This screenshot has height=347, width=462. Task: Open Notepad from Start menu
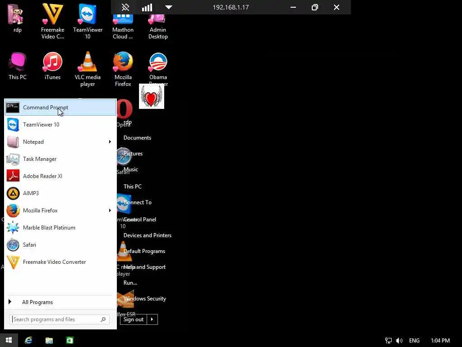(x=56, y=141)
